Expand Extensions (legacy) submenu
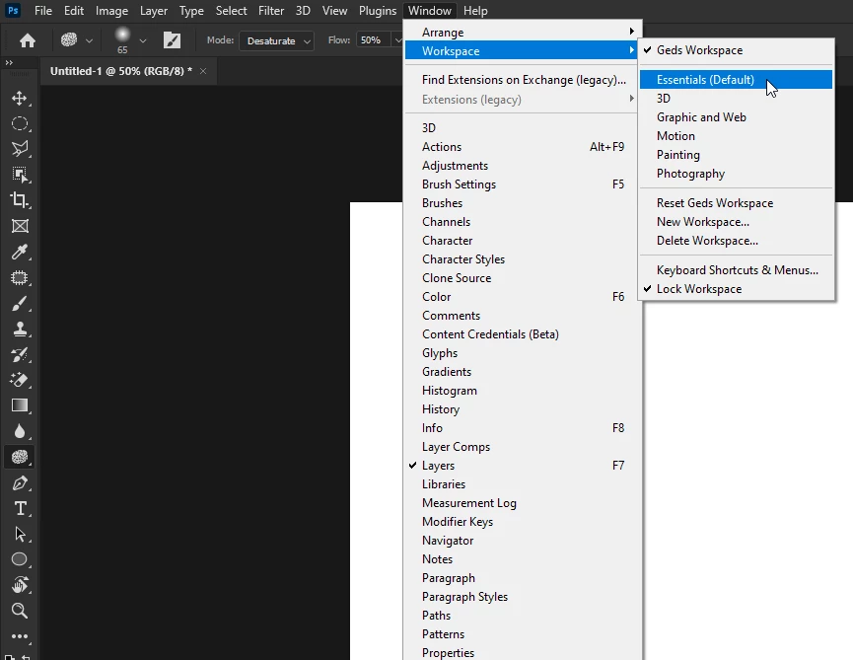Screen dimensions: 853x660 coord(521,99)
